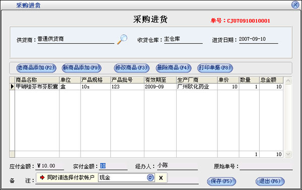This screenshot has height=190, width=302.
Task: Click 老商品添加 (F2) button
Action: (36, 68)
